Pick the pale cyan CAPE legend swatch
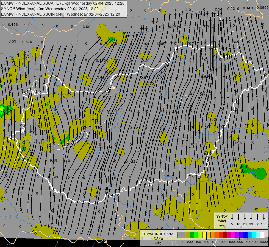The height and width of the screenshot is (247, 269). tap(258, 235)
